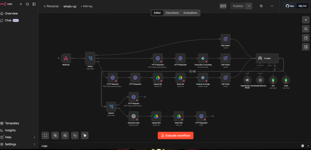The image size is (311, 150).
Task: Zoom in on the canvas
Action: [55, 135]
